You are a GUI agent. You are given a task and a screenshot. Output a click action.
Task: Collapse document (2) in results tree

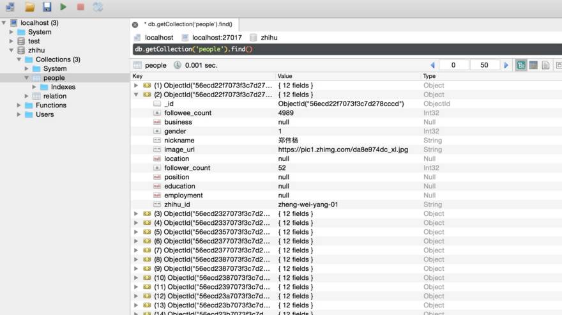[135, 95]
